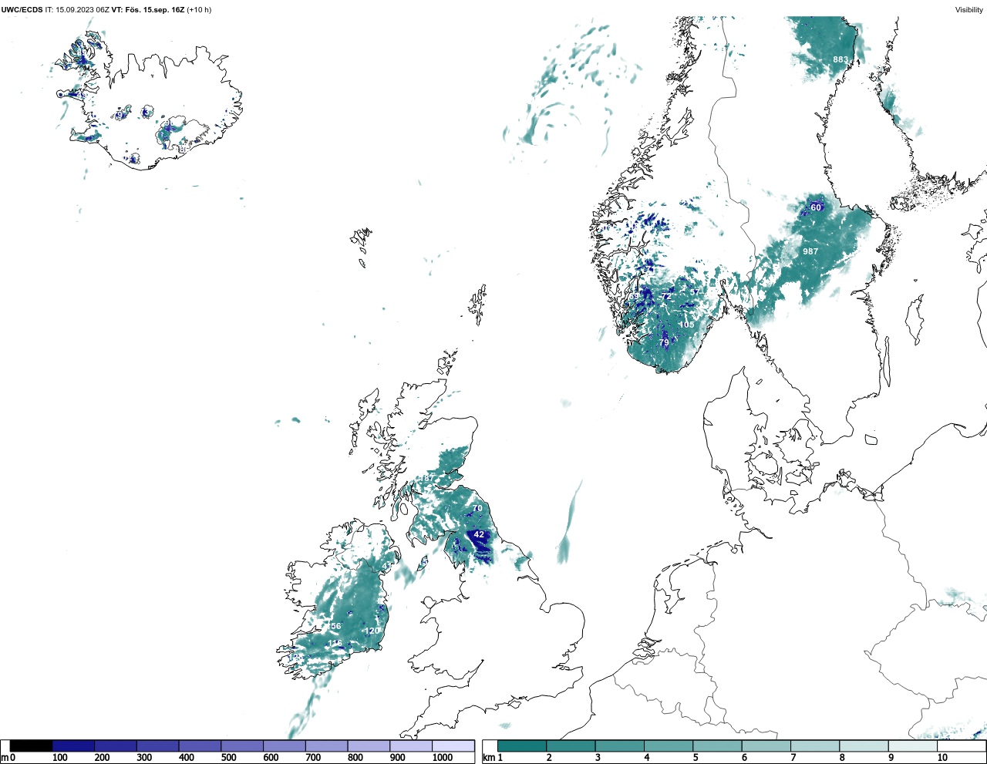Image resolution: width=987 pixels, height=764 pixels.
Task: Click the darkest teal 1–2 km swatch
Action: (522, 745)
